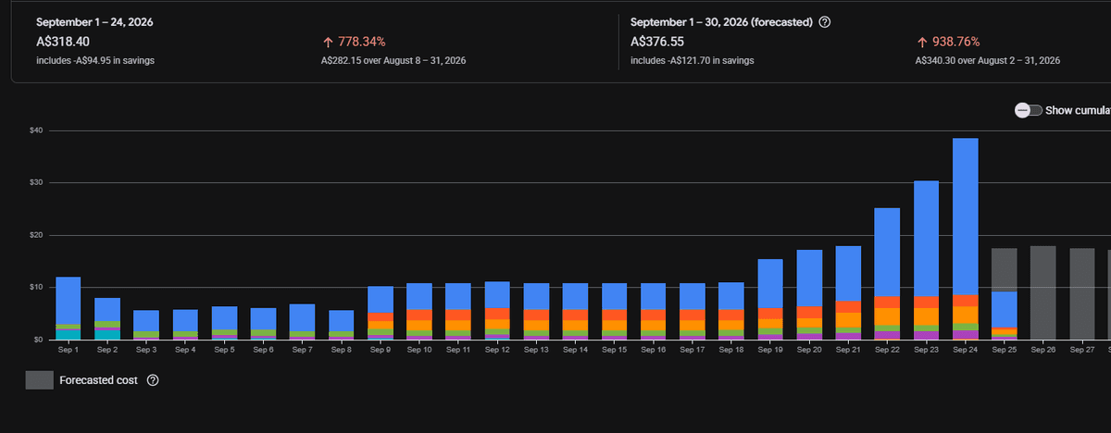The width and height of the screenshot is (1111, 433).
Task: Select the Sep 22 cost bar
Action: (887, 274)
